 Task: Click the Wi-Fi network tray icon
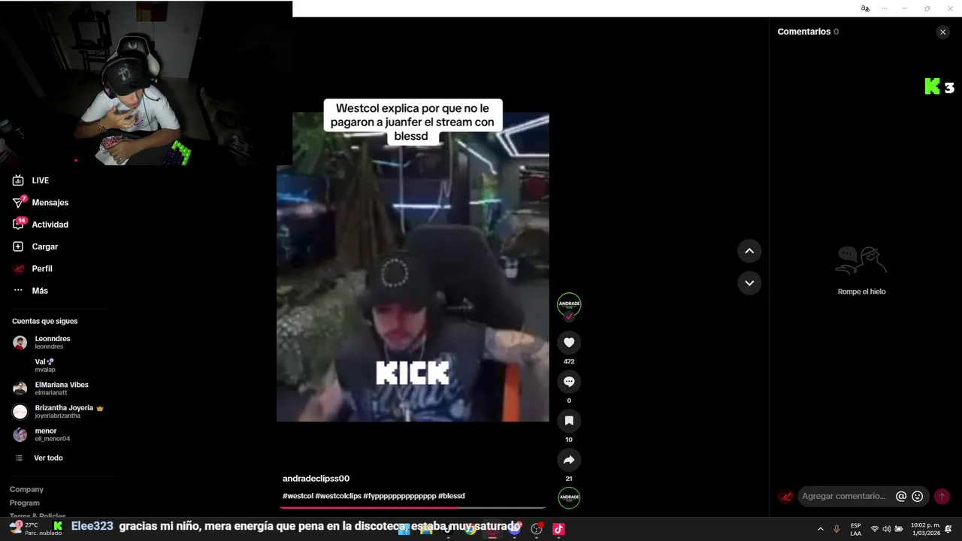(875, 529)
